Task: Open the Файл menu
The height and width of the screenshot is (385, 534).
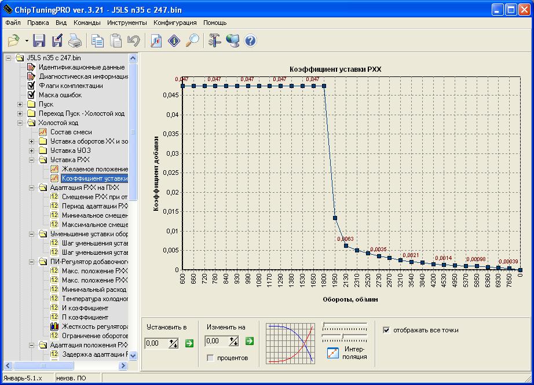Action: [13, 23]
